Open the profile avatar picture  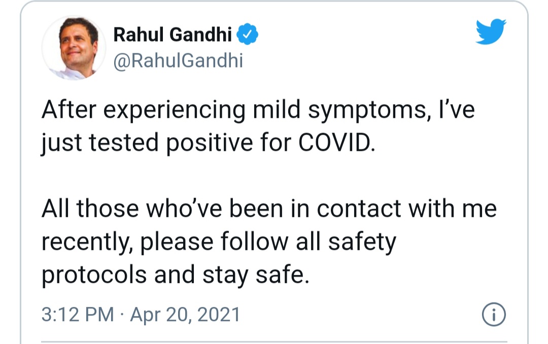[74, 48]
